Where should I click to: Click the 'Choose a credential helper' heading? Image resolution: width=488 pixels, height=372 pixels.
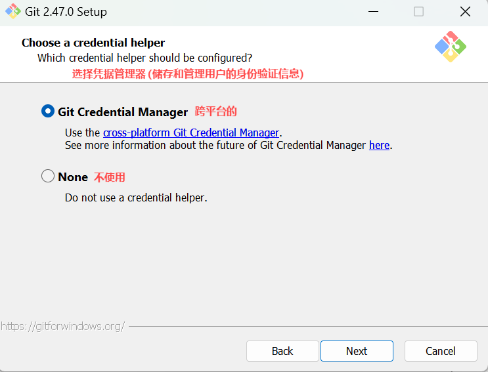point(93,43)
